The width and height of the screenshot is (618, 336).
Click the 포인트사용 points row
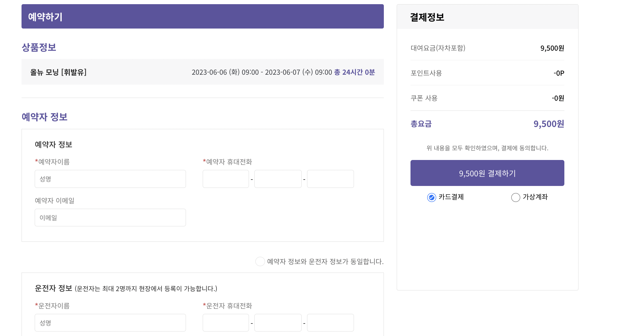(487, 73)
